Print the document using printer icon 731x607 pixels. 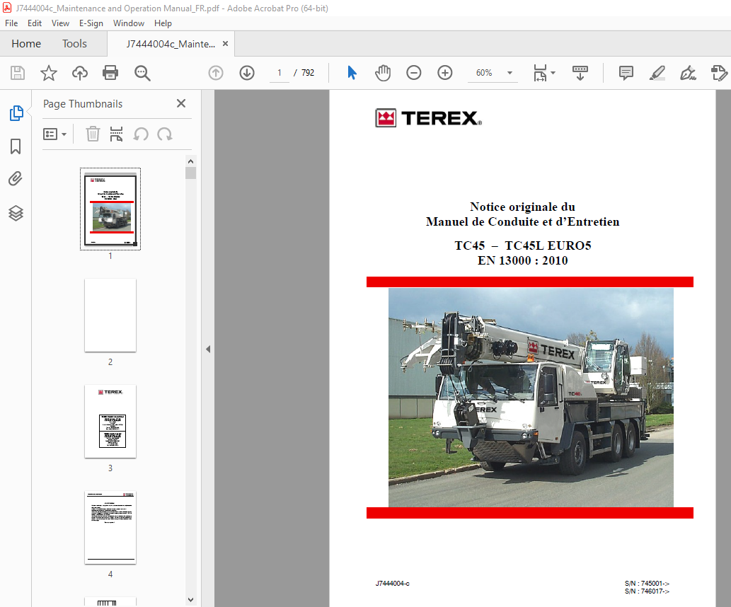[110, 73]
